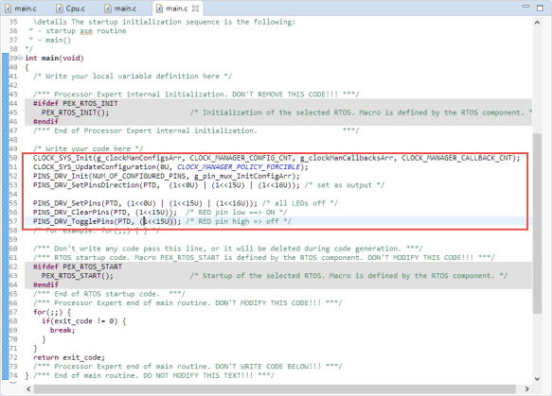This screenshot has width=552, height=396.
Task: Click 'CLOCK_MANAGER_CONFIG_CNT' argument
Action: (240, 158)
